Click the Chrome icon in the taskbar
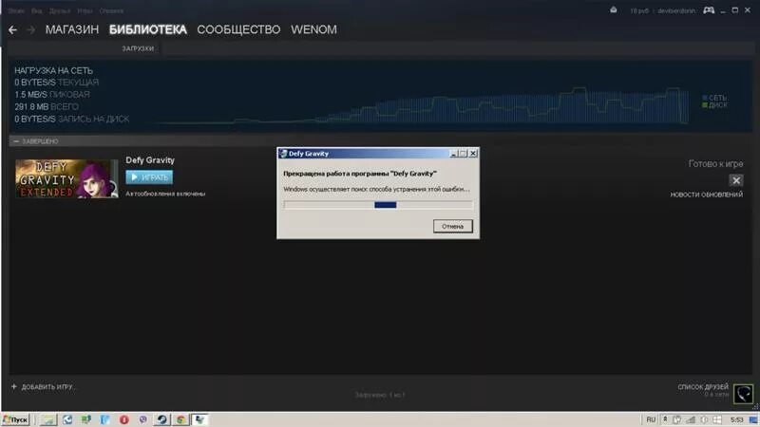Image resolution: width=760 pixels, height=427 pixels. [180, 419]
